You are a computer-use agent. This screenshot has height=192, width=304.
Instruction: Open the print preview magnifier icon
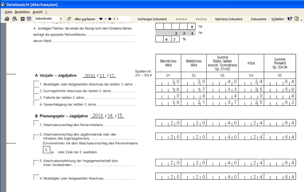[x=15, y=19]
